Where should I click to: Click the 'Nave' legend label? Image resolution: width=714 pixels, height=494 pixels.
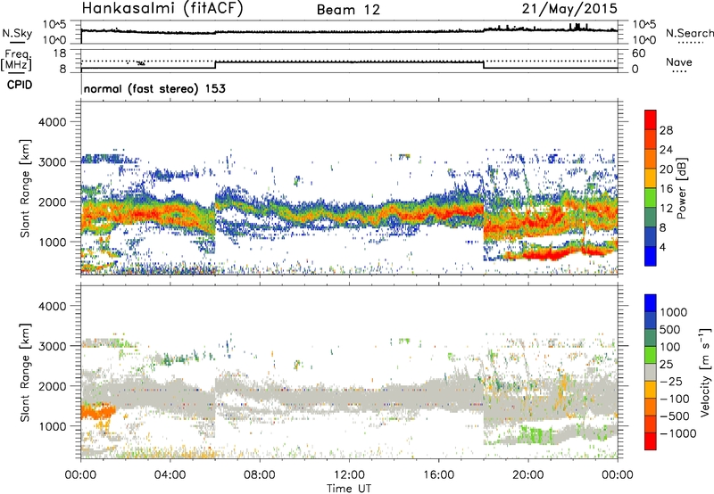coord(679,62)
